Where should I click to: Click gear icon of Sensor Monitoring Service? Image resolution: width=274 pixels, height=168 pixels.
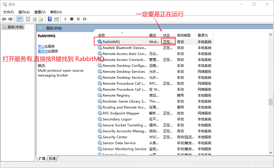click(x=100, y=149)
